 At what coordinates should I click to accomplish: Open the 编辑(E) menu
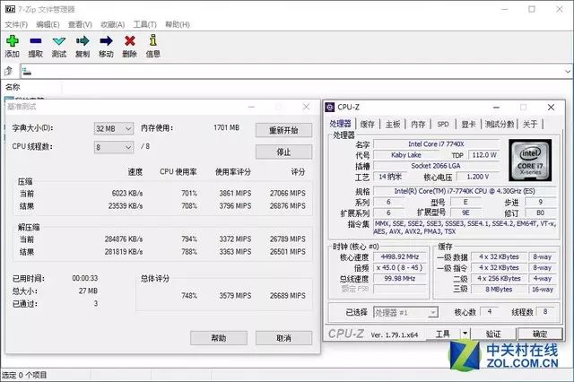pos(48,24)
